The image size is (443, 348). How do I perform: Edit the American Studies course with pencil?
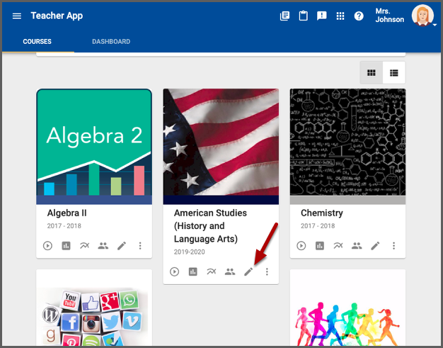(x=248, y=271)
